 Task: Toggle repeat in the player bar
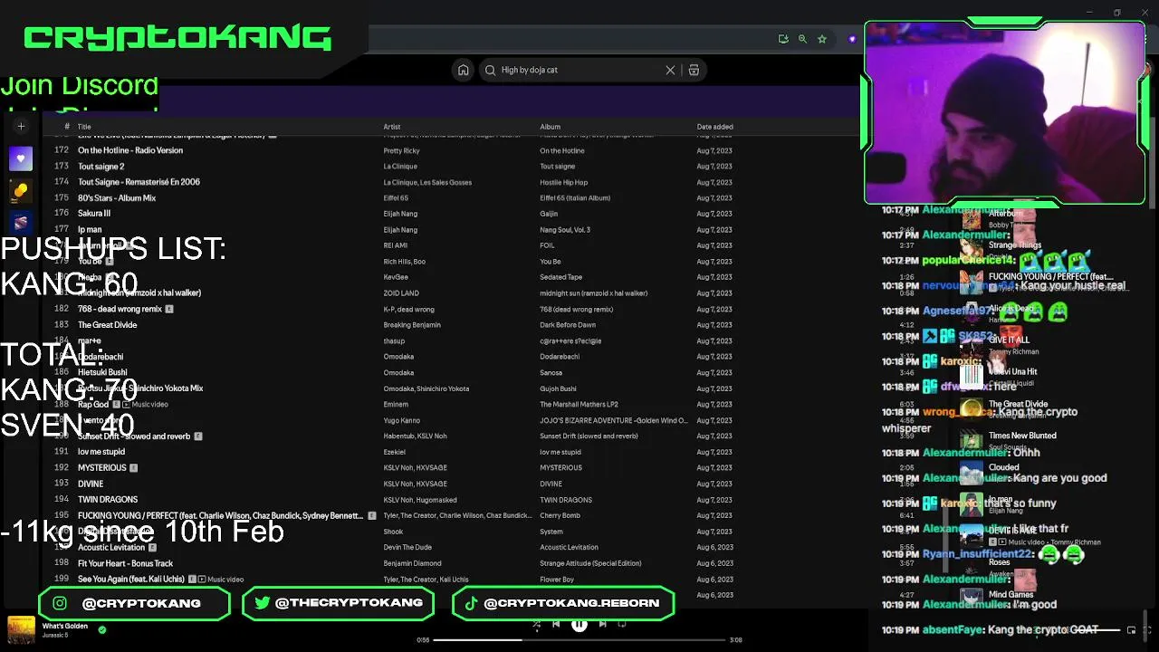pos(622,624)
